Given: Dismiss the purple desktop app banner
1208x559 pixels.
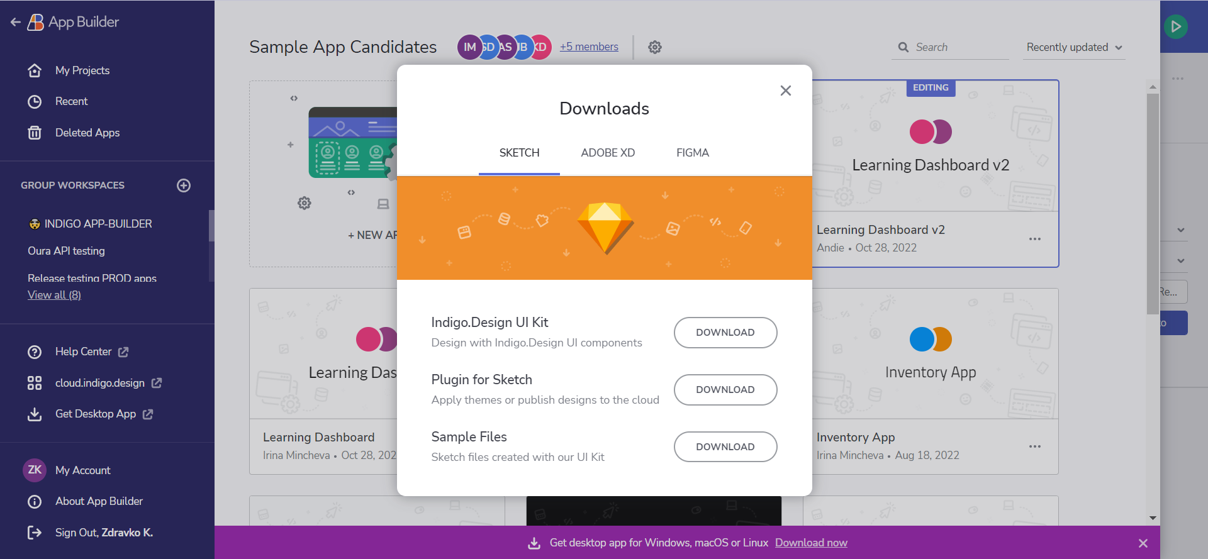Looking at the screenshot, I should pyautogui.click(x=1143, y=543).
